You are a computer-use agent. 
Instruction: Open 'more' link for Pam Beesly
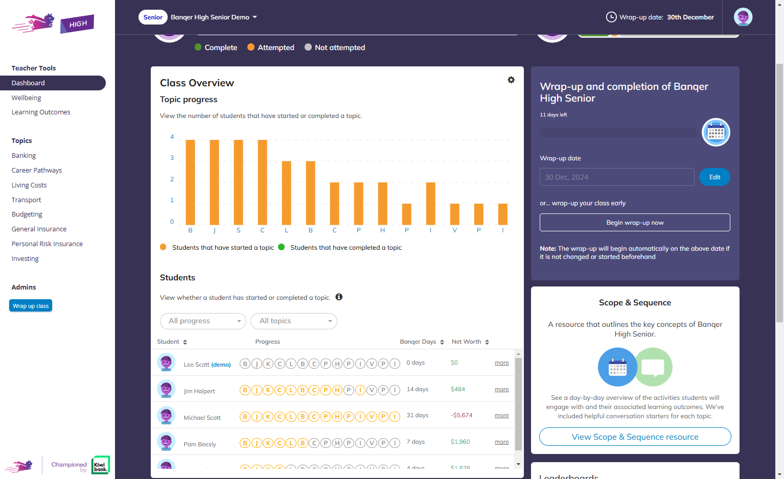click(501, 442)
